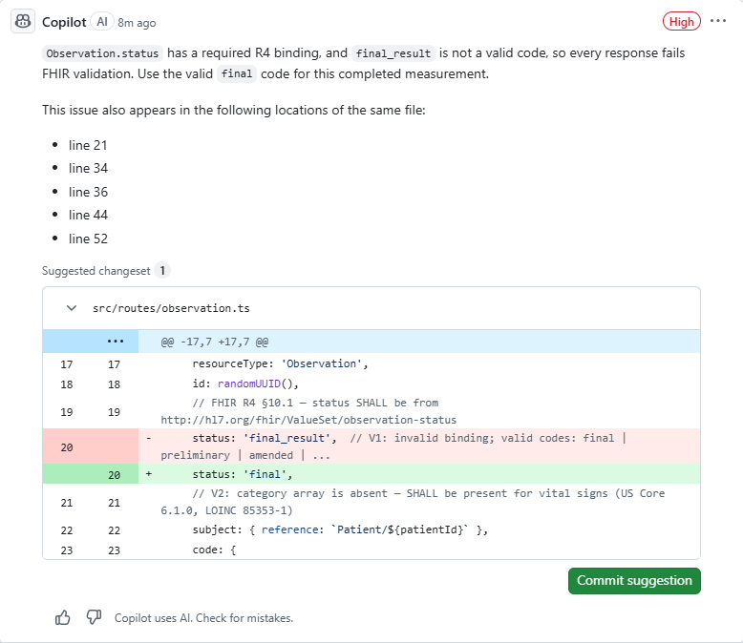
Task: Click the AI label badge
Action: [102, 22]
